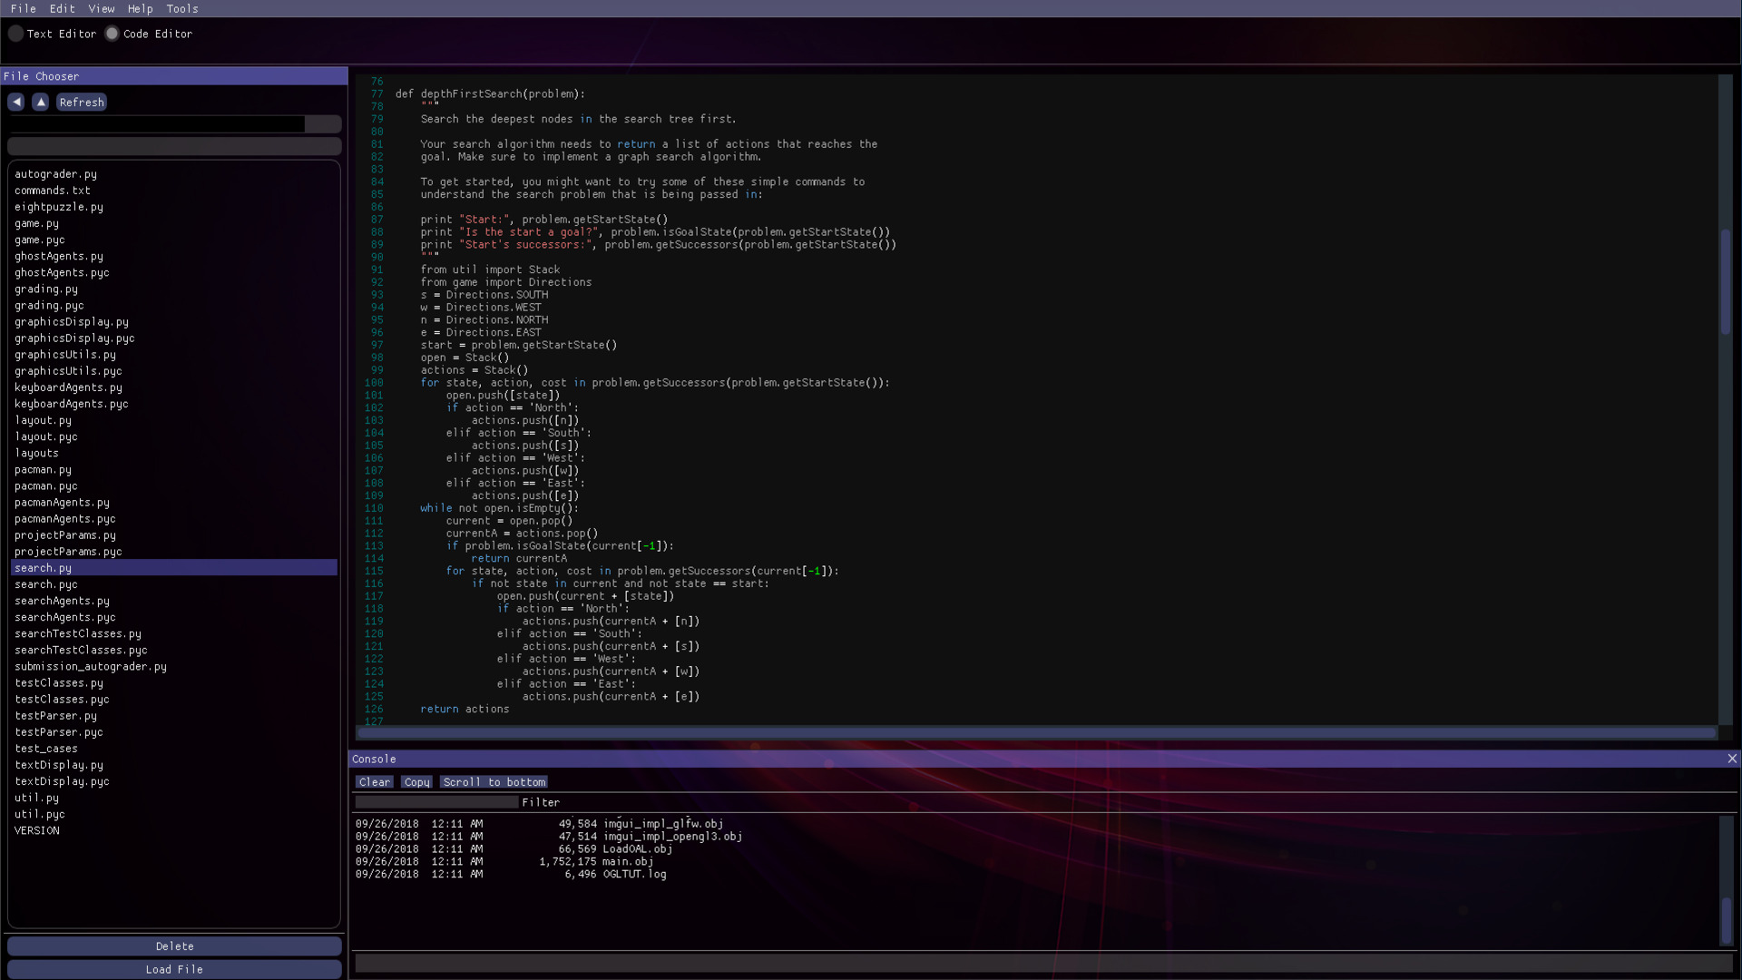Click Scroll to bottom in console
Screen dimensions: 1742x980
[494, 782]
